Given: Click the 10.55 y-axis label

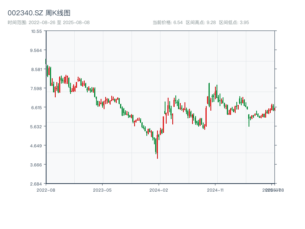Looking at the screenshot, I should 37,31.
